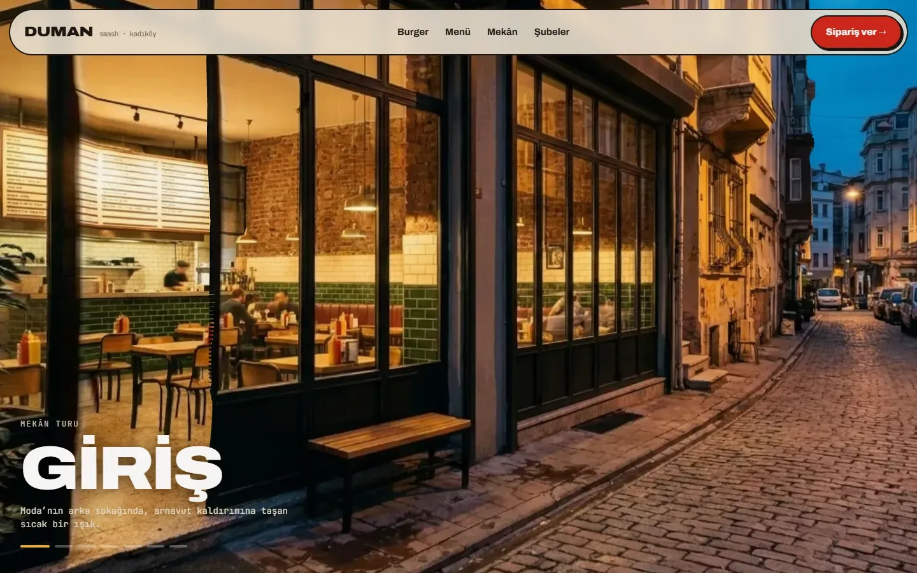Select the active yellow tour progress segment
Viewport: 917px width, 573px height.
[x=35, y=546]
